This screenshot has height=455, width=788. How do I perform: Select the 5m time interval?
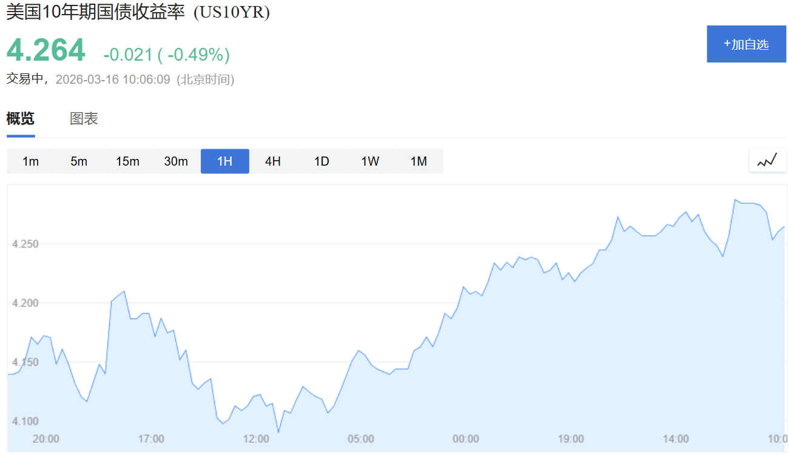point(79,161)
